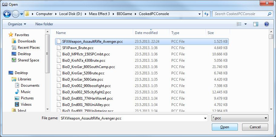Viewport: 276px width, 137px height.
Task: Click the Recent Places icon
Action: 14,48
